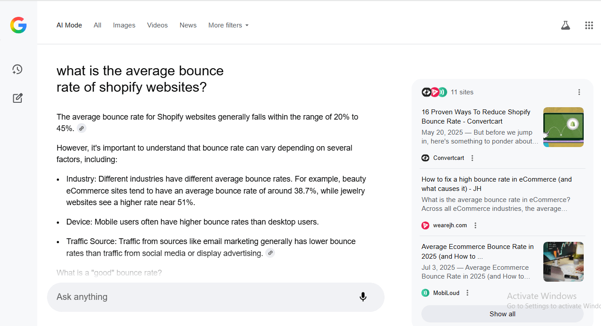Open three-dot menu next to wearejh.com
Viewport: 601px width, 326px height.
pos(475,225)
